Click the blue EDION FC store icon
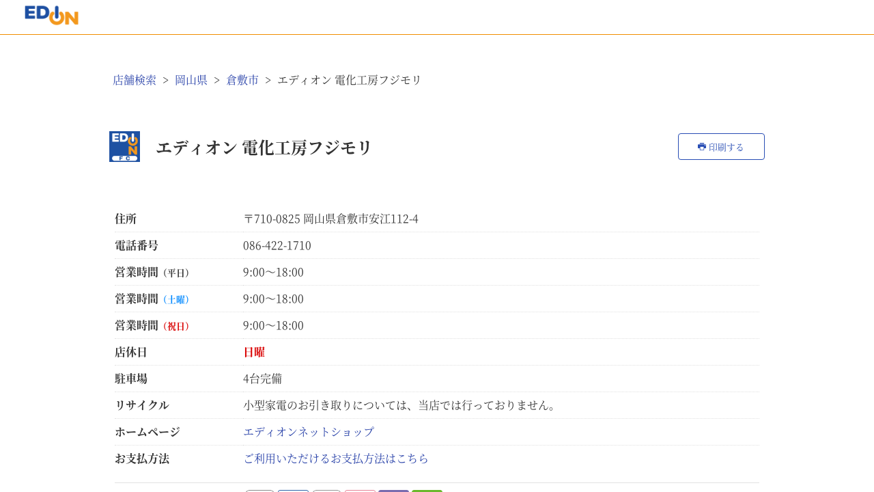 124,146
